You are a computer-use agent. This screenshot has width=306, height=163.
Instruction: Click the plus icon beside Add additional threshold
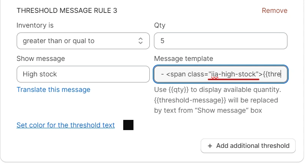210,146
